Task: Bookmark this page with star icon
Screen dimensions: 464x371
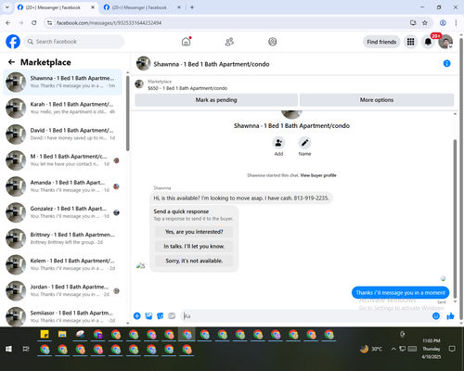Action: (x=425, y=23)
